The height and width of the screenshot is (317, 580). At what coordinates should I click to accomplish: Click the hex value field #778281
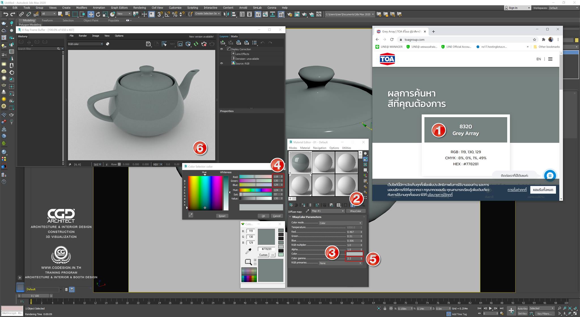pyautogui.click(x=266, y=249)
